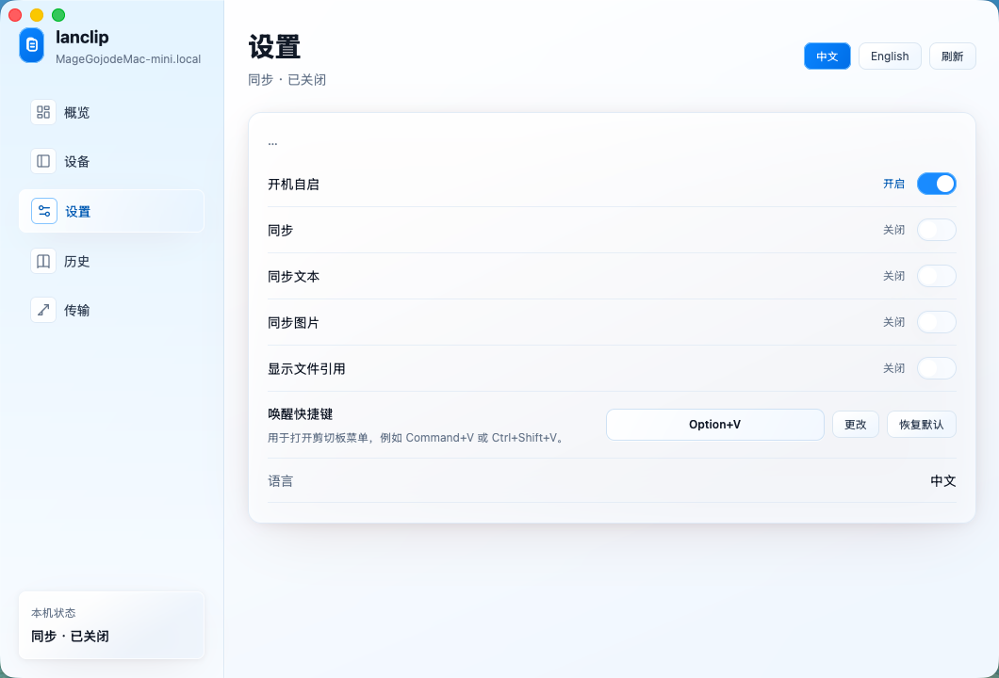Open the 设备 sidebar label
The image size is (999, 678).
[x=77, y=162]
